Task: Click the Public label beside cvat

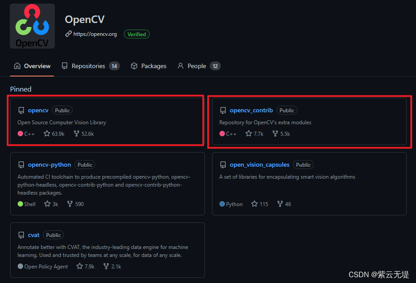Action: click(53, 235)
